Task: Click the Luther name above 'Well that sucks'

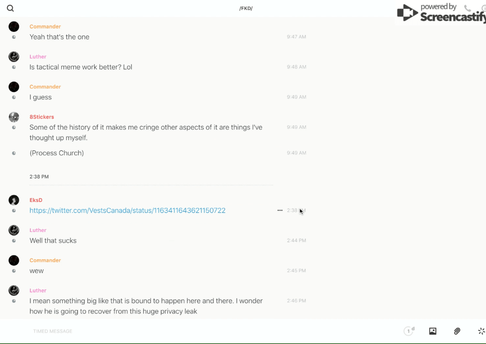Action: [38, 230]
